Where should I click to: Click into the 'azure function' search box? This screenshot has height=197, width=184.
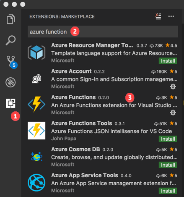tap(103, 32)
